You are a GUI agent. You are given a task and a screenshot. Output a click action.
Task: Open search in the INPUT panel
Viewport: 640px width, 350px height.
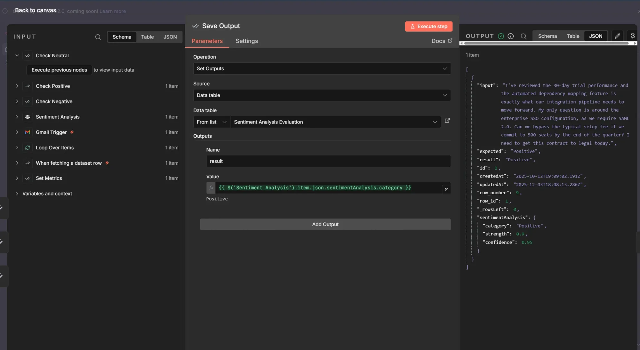coord(98,37)
